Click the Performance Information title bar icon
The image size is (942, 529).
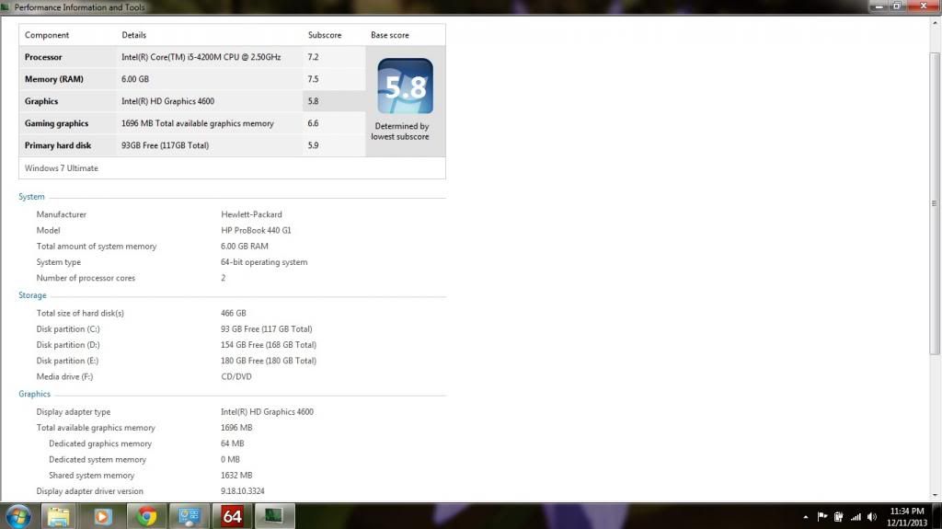point(6,7)
